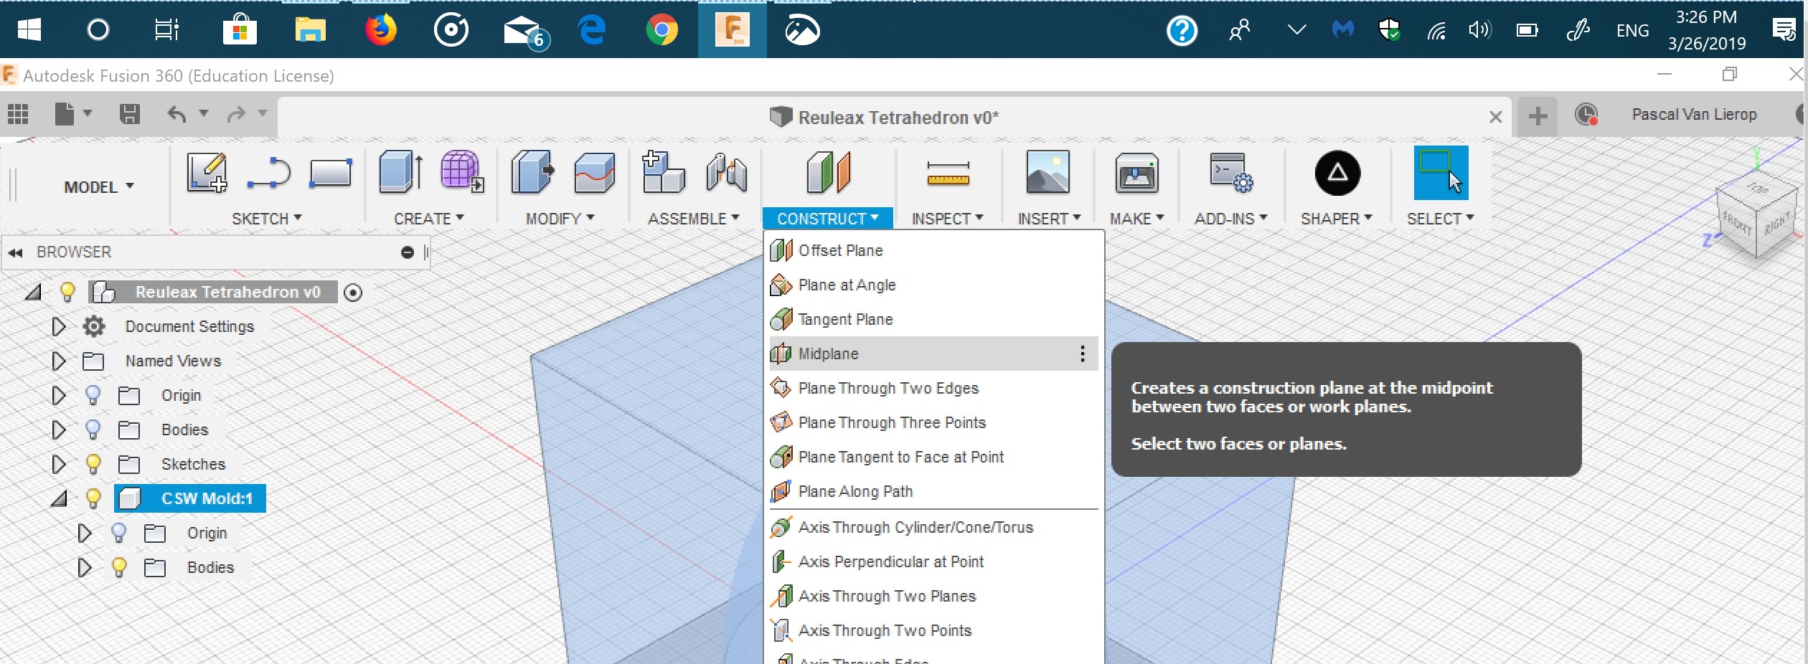
Task: Choose Plane at Angle
Action: click(x=933, y=285)
